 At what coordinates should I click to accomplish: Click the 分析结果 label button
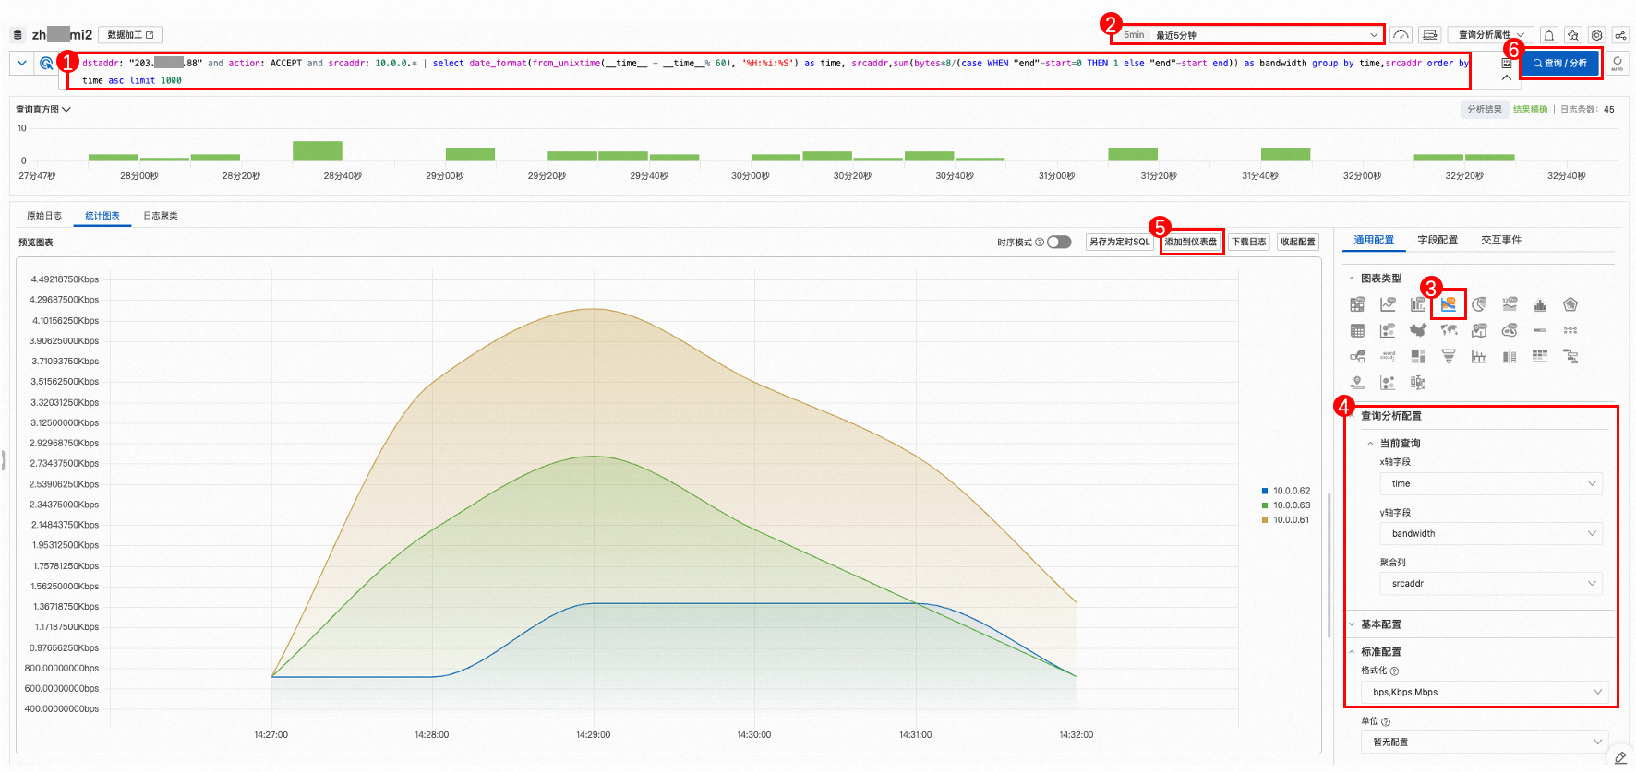[1485, 110]
